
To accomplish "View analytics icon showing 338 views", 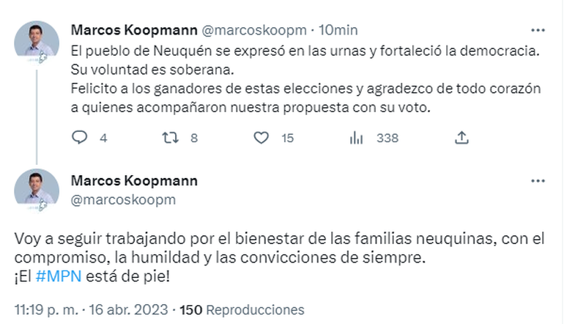I will (x=357, y=137).
